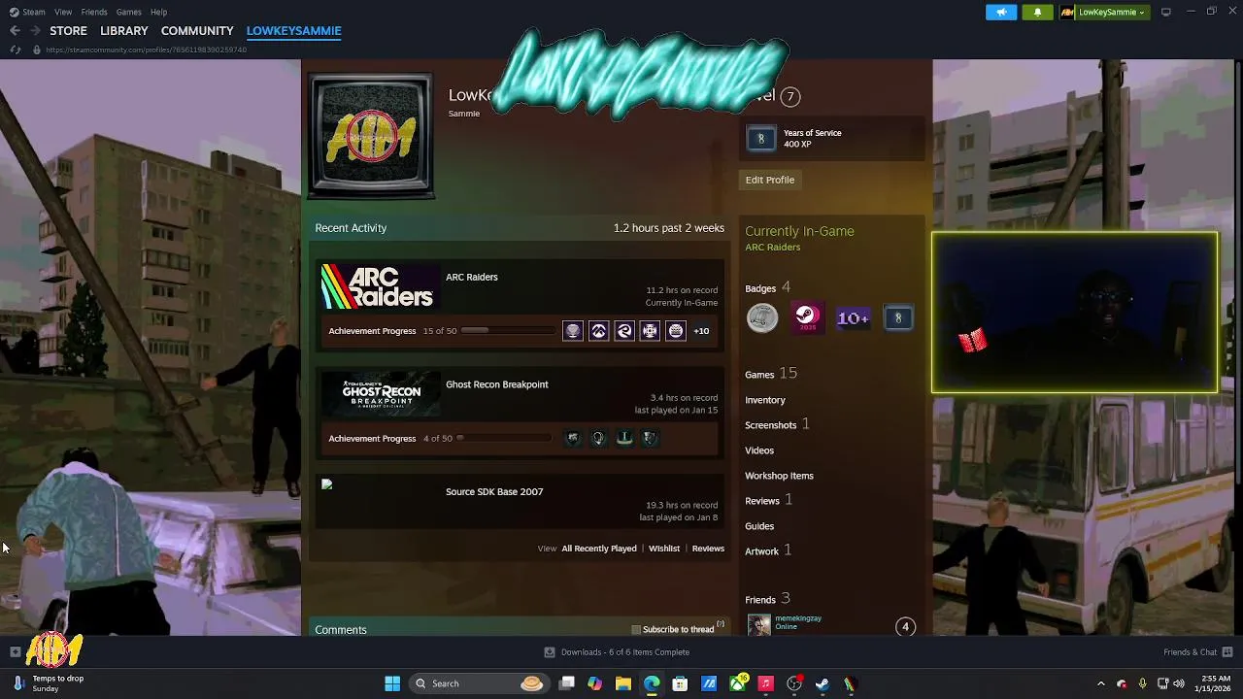The image size is (1243, 699).
Task: Show the +10 more ARC Raiders achievements
Action: click(x=701, y=331)
